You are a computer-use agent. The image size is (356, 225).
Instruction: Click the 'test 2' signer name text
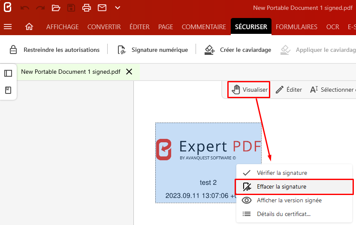point(208,183)
